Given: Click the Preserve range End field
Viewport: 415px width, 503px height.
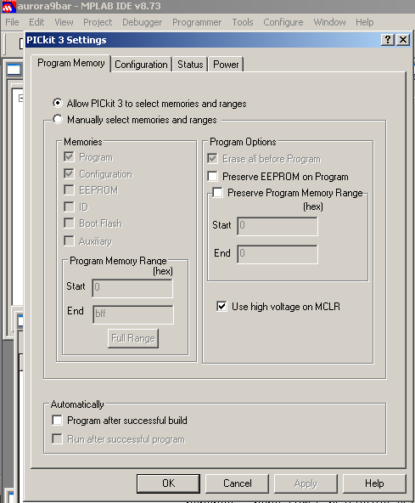Looking at the screenshot, I should (278, 254).
